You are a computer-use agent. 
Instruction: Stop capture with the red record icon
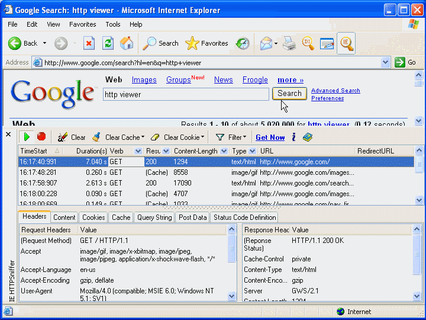(41, 137)
